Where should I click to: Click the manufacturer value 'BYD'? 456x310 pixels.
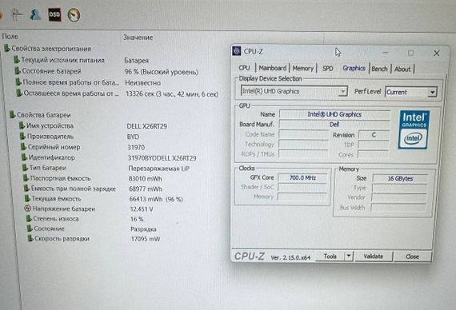133,137
